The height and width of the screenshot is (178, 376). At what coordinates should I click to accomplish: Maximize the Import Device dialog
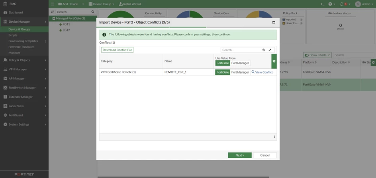coord(274,23)
